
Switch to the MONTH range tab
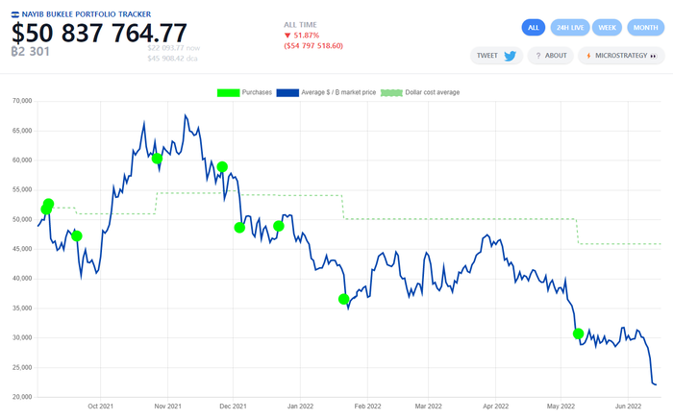[645, 28]
